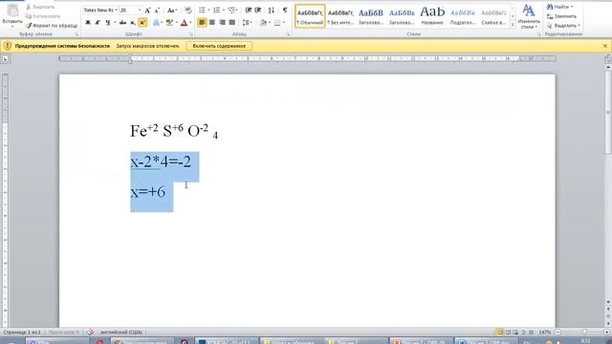This screenshot has height=344, width=612.
Task: Toggle Underline (Ч) formatting
Action: point(108,23)
